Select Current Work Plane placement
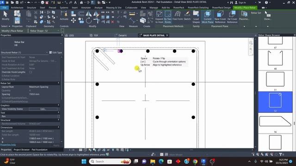The height and width of the screenshot is (166, 296). [208, 17]
